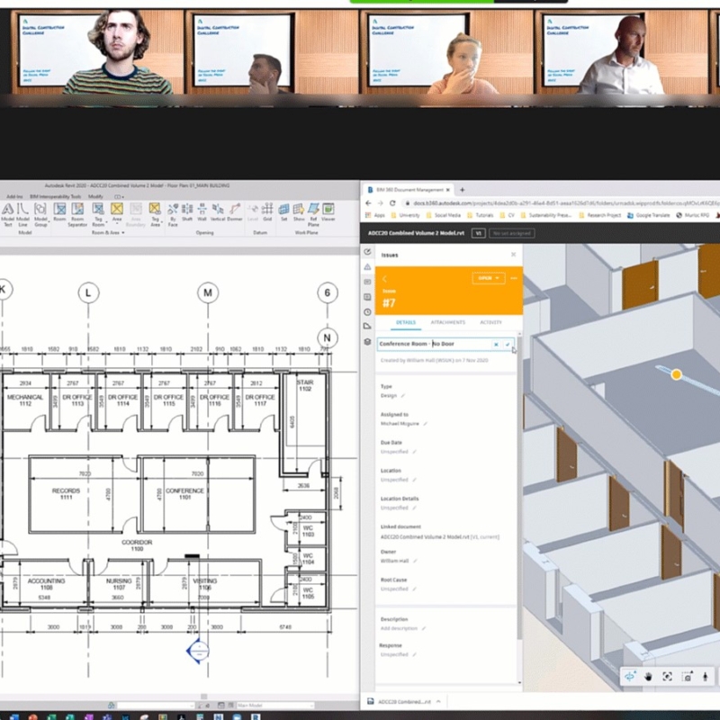Viewport: 720px width, 720px height.
Task: Click the Set work plane tool
Action: [283, 211]
